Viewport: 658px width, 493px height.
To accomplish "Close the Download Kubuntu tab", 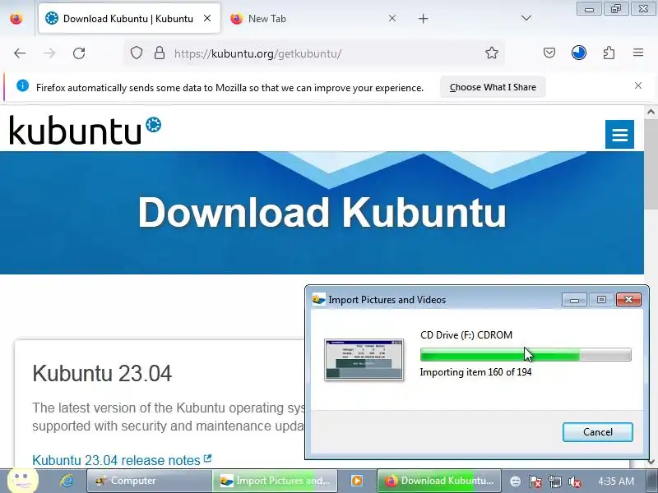I will (x=207, y=18).
